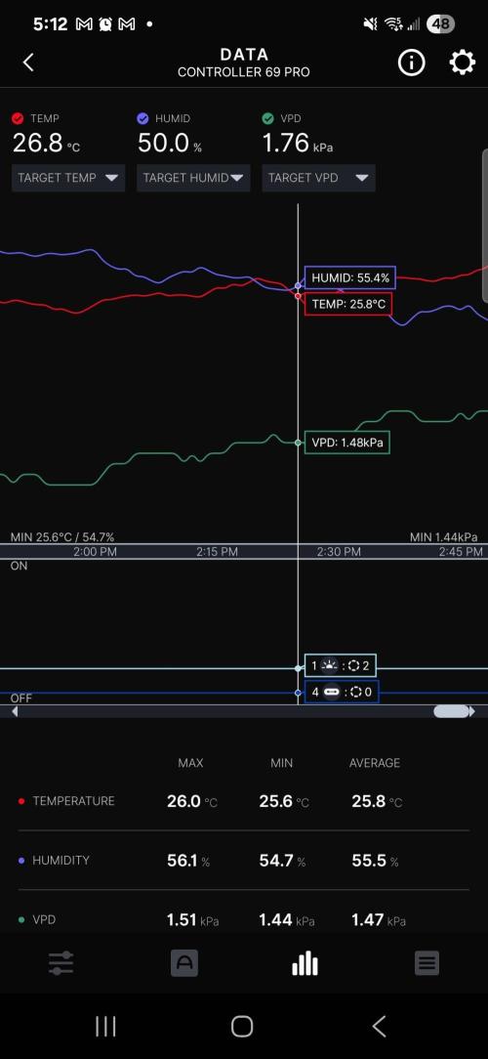
Task: Open the controls sliders tab icon
Action: pos(61,963)
